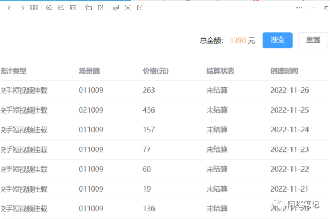Click scene value 011009 in 2022-11-26 row

point(91,90)
